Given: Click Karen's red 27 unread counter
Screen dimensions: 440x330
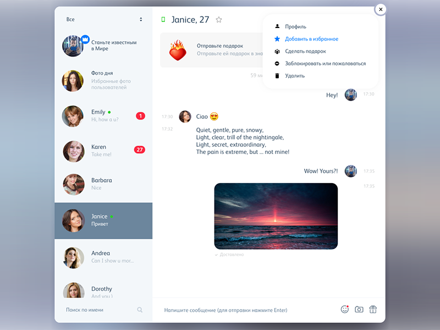Looking at the screenshot, I should click(x=141, y=149).
